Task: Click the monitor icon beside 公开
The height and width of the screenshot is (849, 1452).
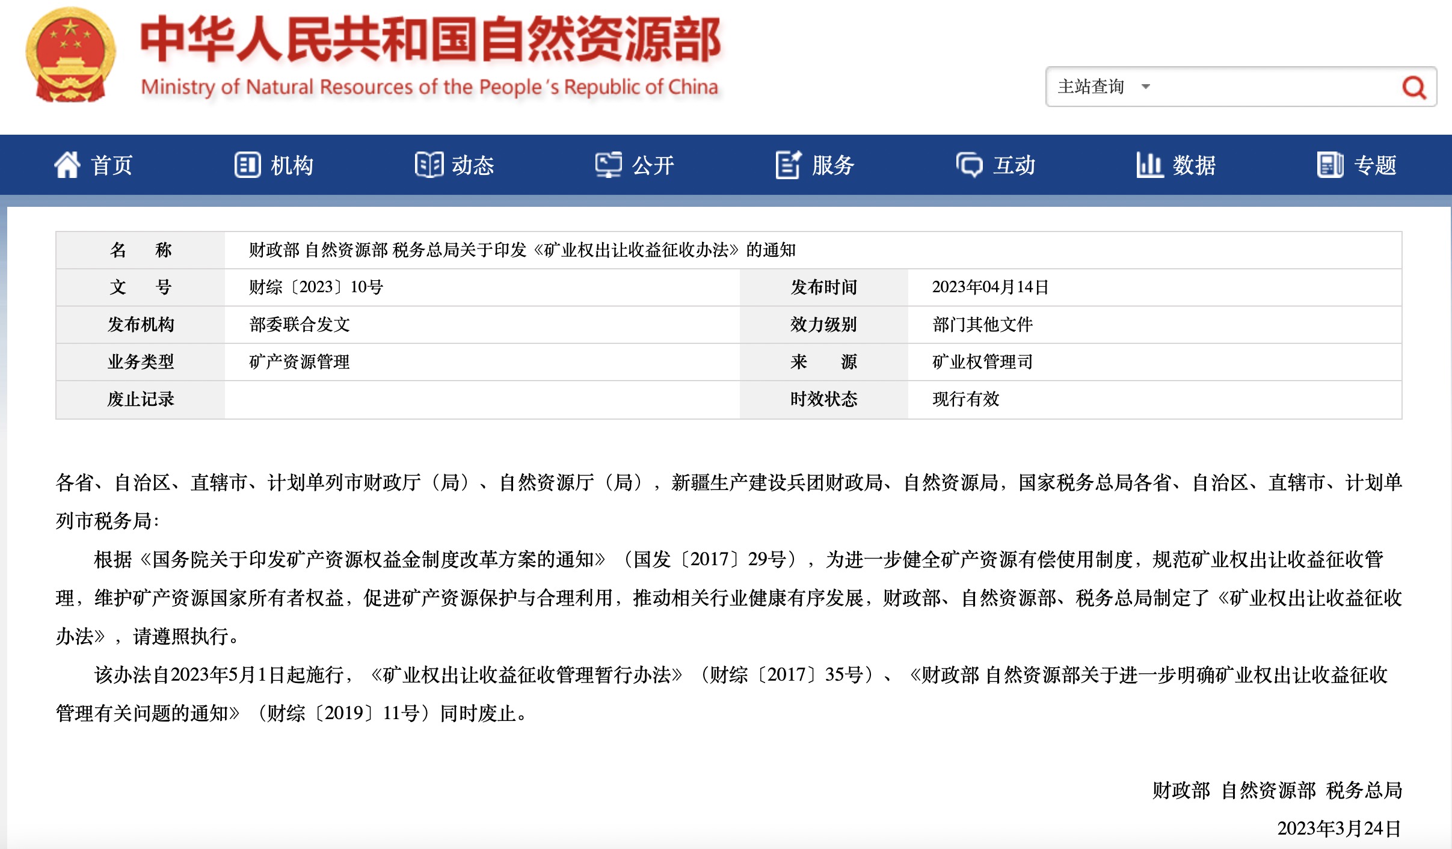Action: [x=609, y=165]
